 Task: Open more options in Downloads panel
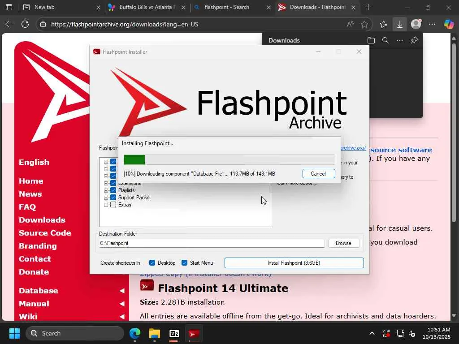(x=400, y=40)
